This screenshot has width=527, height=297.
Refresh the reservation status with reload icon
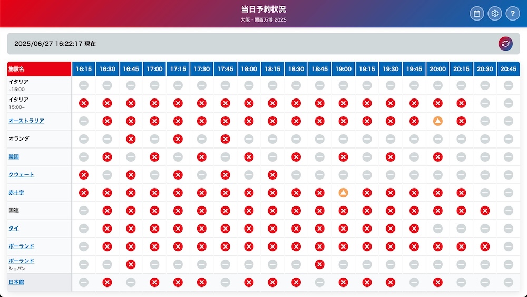pos(505,44)
